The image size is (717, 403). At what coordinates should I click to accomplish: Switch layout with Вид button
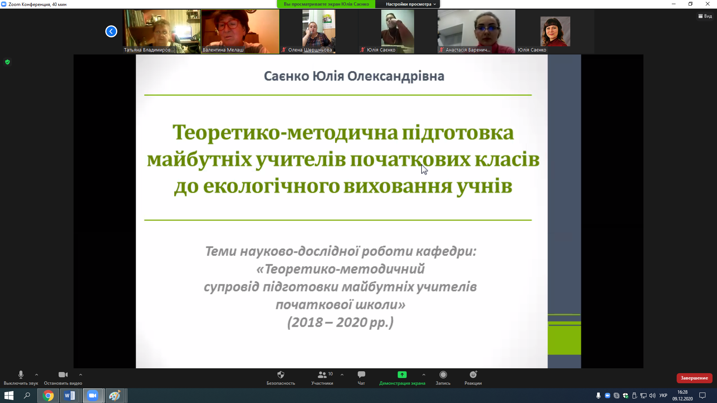[x=705, y=16]
